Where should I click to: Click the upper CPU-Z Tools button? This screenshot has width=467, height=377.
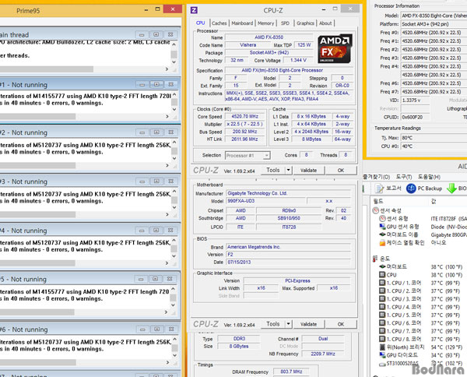[x=273, y=170]
